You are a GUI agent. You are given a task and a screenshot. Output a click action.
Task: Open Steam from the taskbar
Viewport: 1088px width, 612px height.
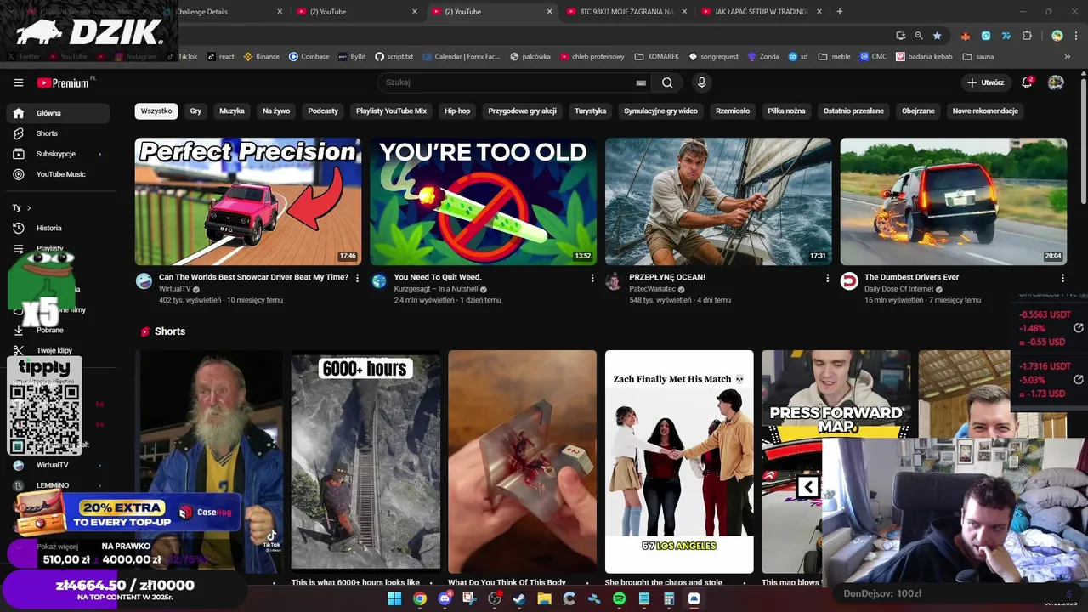pyautogui.click(x=519, y=599)
